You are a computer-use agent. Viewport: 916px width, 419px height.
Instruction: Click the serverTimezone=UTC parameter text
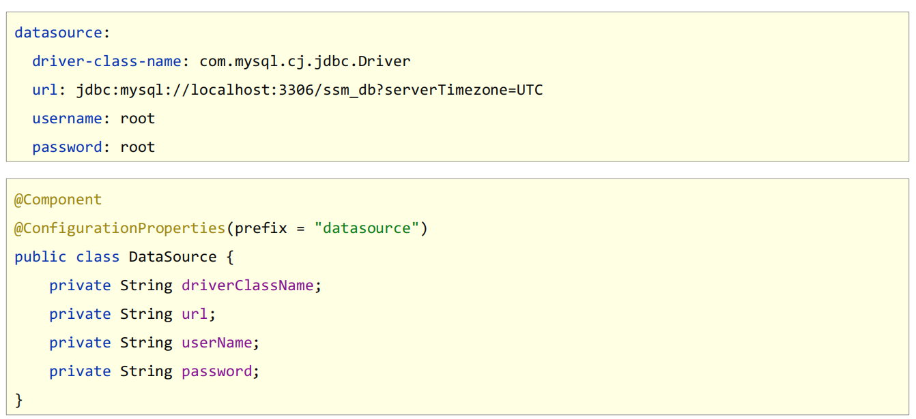click(x=463, y=90)
